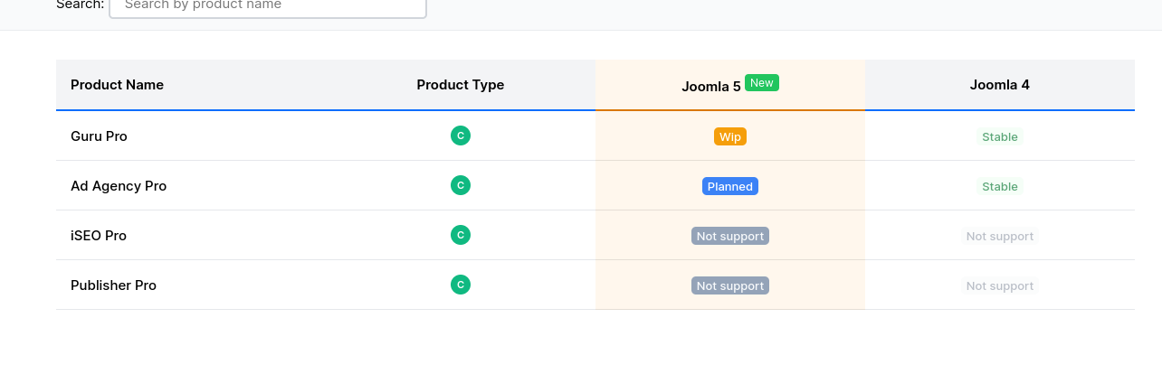Click the green New badge beside Joomla 5
1162x374 pixels.
762,83
